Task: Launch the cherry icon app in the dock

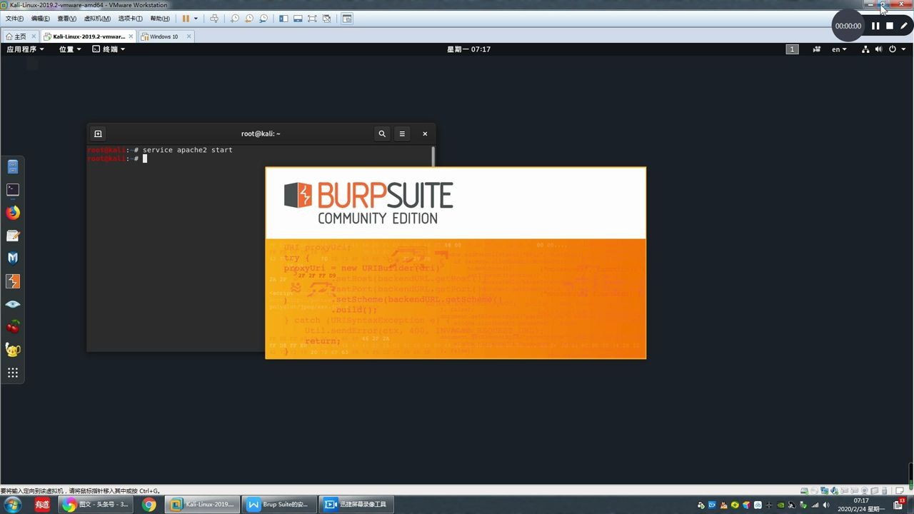Action: tap(13, 327)
